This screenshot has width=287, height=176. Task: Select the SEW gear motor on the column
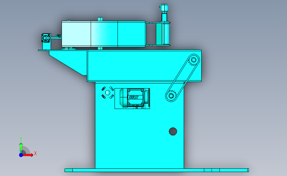[135, 98]
